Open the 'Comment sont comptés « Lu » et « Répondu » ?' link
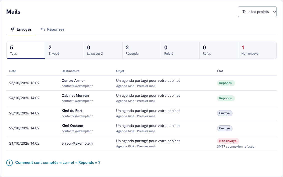The width and height of the screenshot is (283, 177). point(58,163)
